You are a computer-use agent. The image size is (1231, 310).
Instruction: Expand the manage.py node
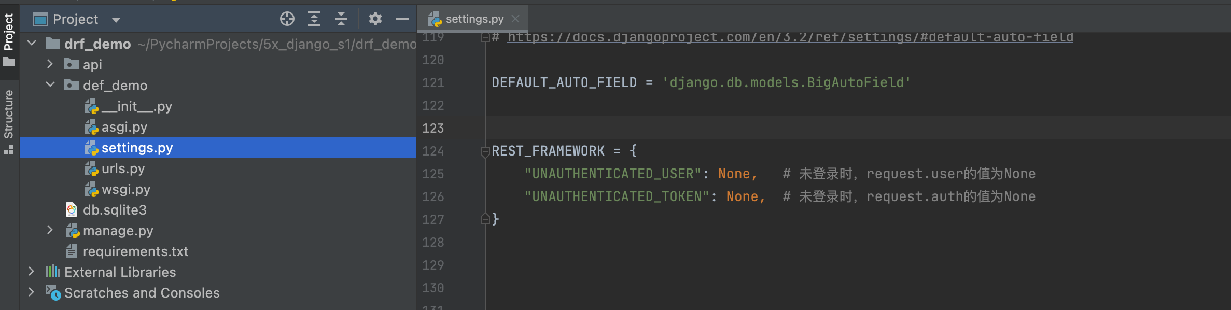pyautogui.click(x=50, y=230)
